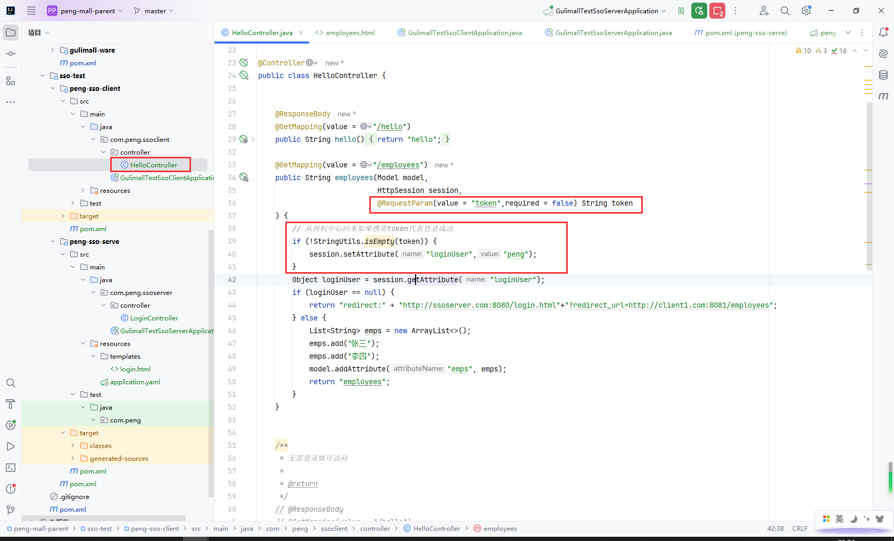Screen dimensions: 894x541
Task: Click the two-bar icon beside run configuration
Action: point(681,11)
